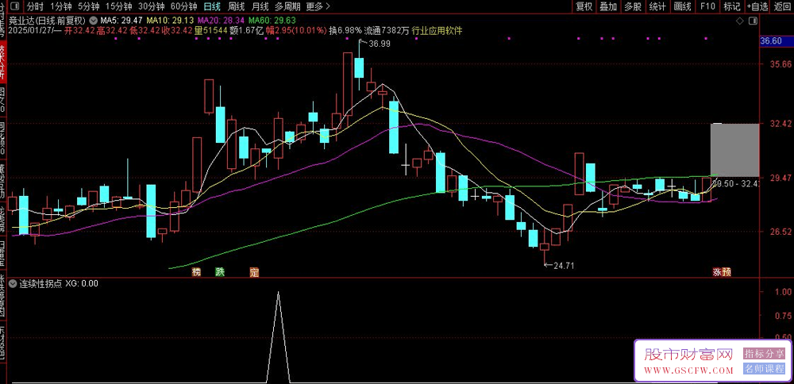Click the 行业应用软件 industry link
The height and width of the screenshot is (384, 794).
437,30
